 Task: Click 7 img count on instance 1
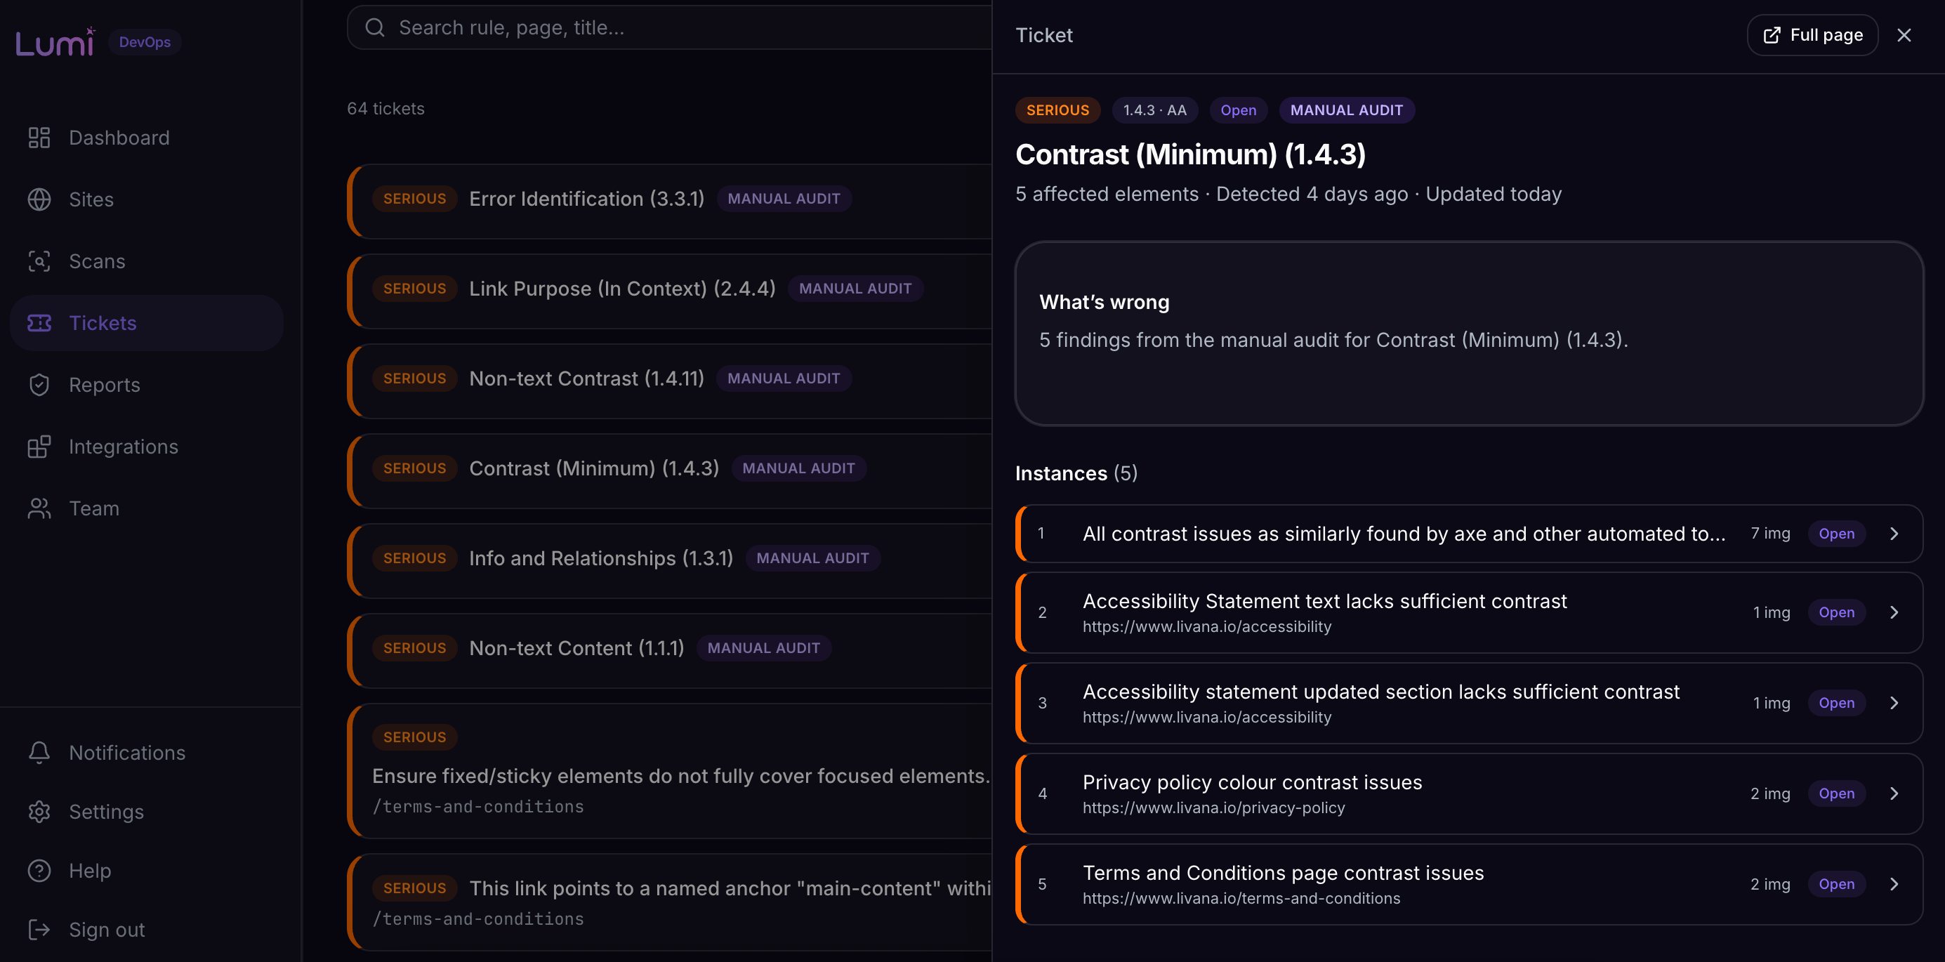[1770, 534]
